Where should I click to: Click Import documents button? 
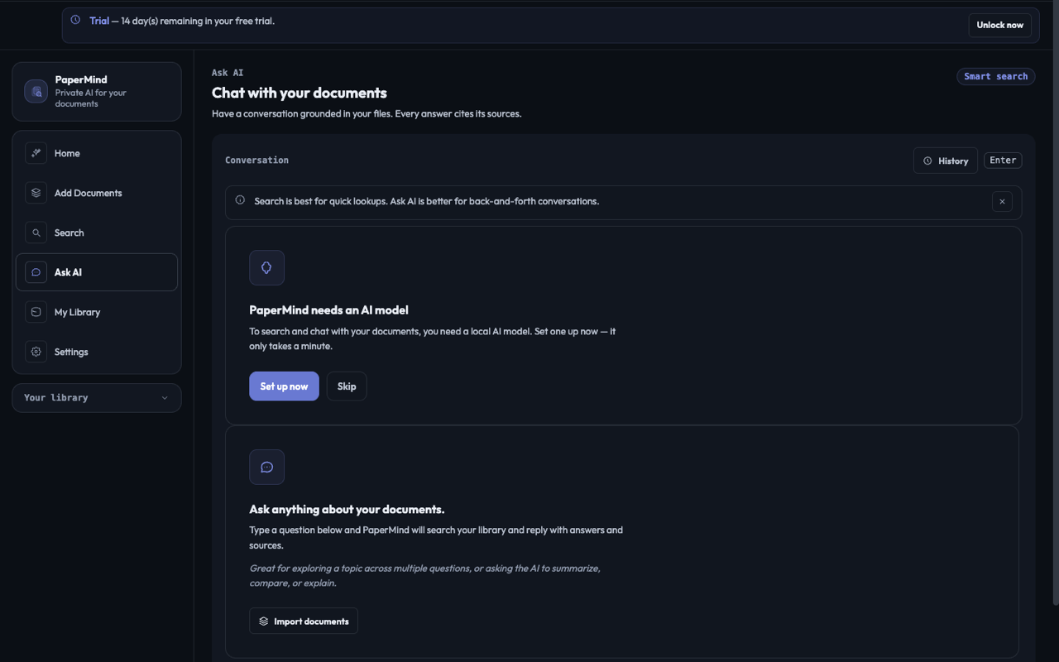tap(304, 621)
